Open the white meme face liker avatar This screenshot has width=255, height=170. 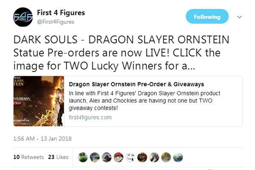click(130, 157)
